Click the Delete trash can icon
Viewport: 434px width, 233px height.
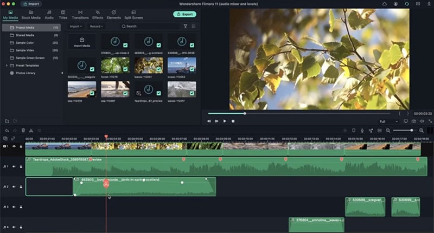pos(23,131)
